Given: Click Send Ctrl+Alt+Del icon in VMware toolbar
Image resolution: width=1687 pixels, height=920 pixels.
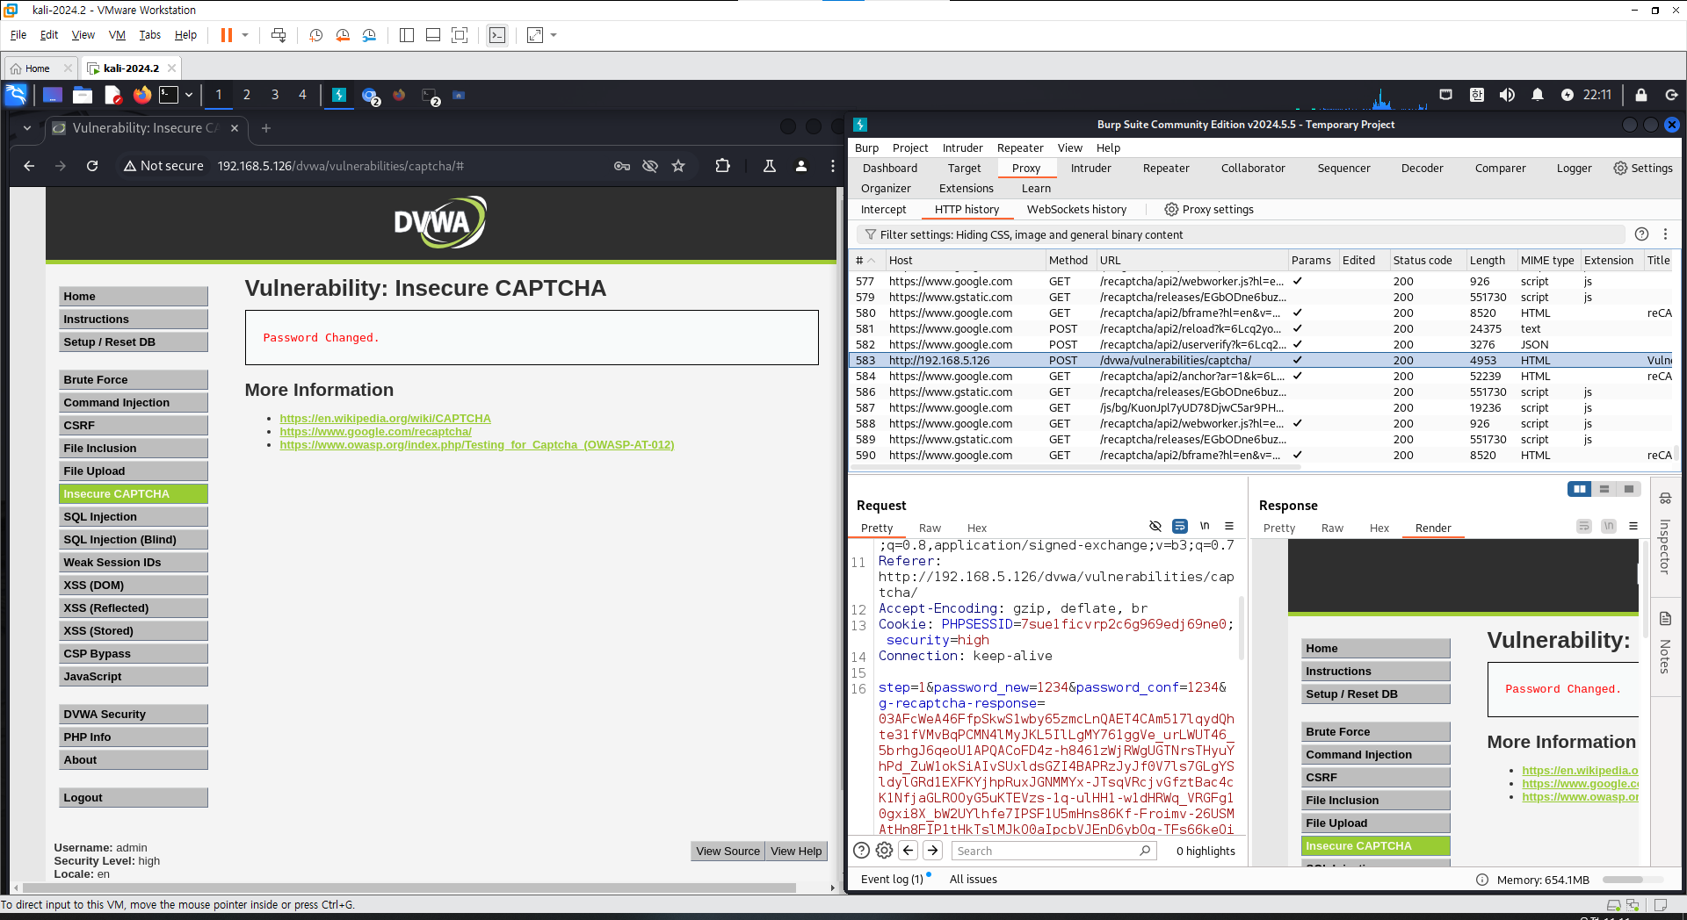Looking at the screenshot, I should point(279,35).
